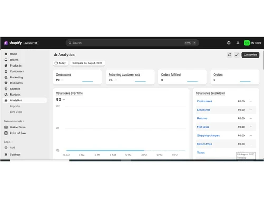
Task: Open the Summer '25 edition badge
Action: [x=31, y=43]
